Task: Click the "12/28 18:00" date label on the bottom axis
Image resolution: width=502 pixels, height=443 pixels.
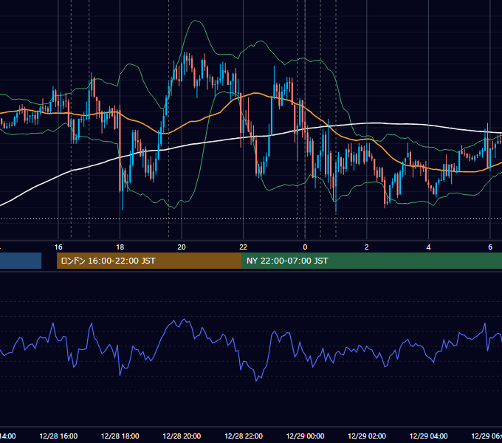Action: coord(120,436)
